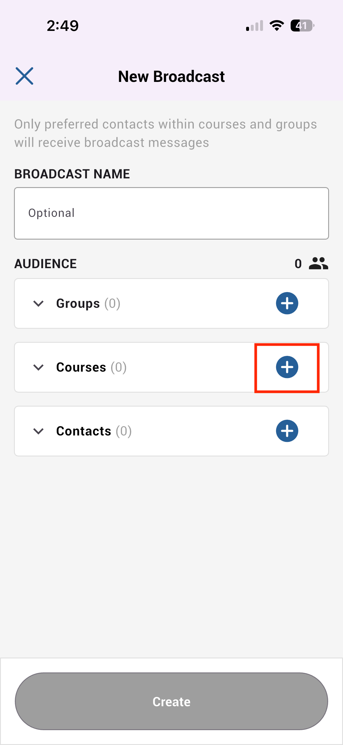This screenshot has width=343, height=745.
Task: Tap the Wi-Fi status icon
Action: point(277,26)
